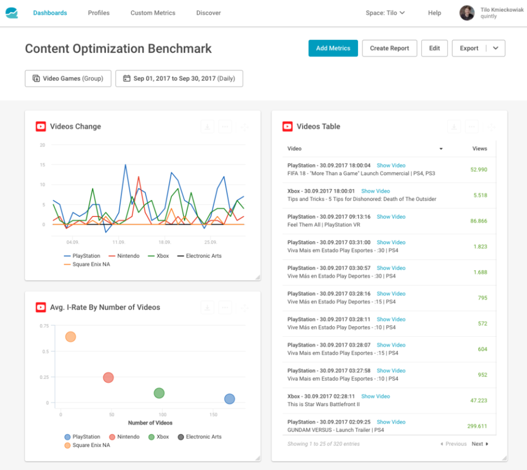
Task: Click Previous page in videos table
Action: (x=453, y=444)
